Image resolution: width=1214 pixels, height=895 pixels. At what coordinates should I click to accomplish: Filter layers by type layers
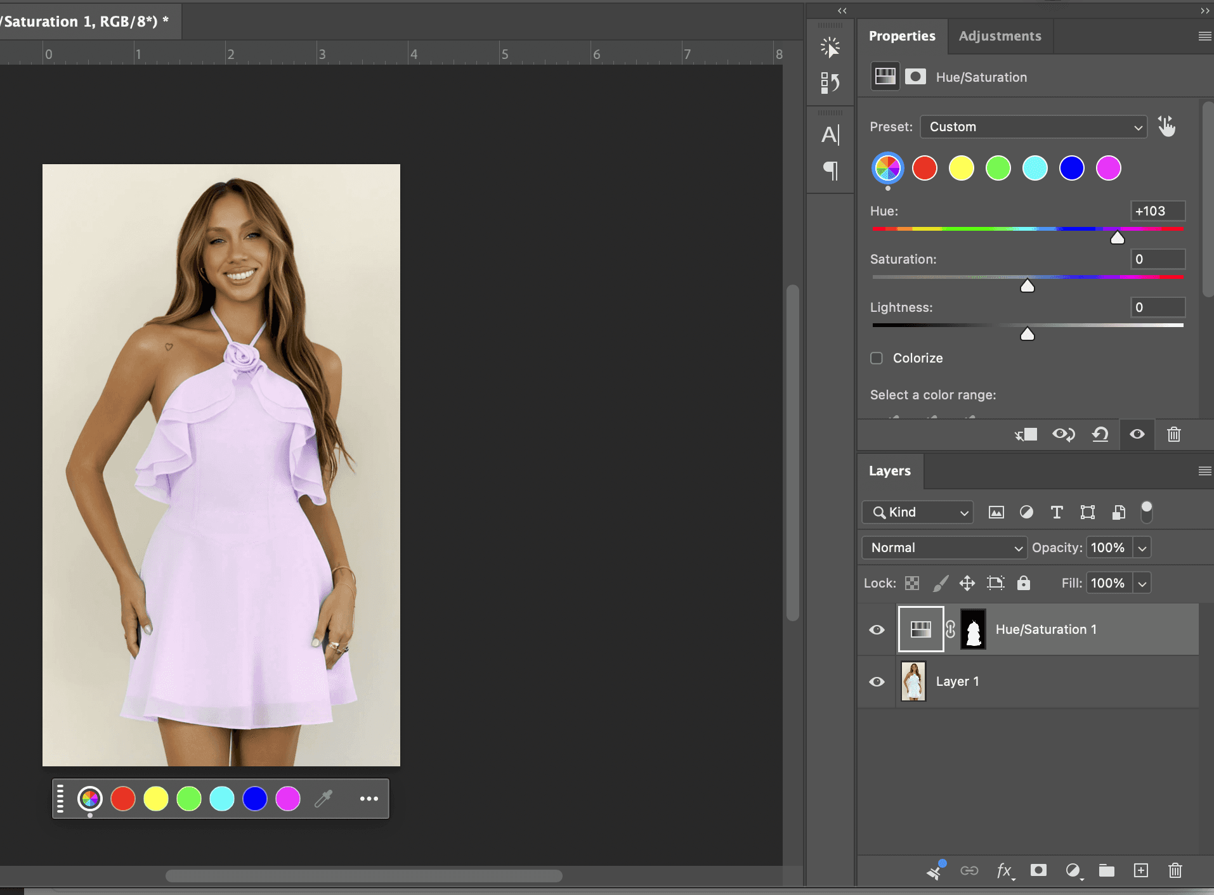[x=1057, y=512]
